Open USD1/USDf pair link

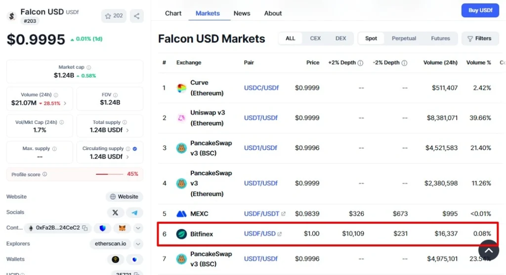[x=260, y=148]
